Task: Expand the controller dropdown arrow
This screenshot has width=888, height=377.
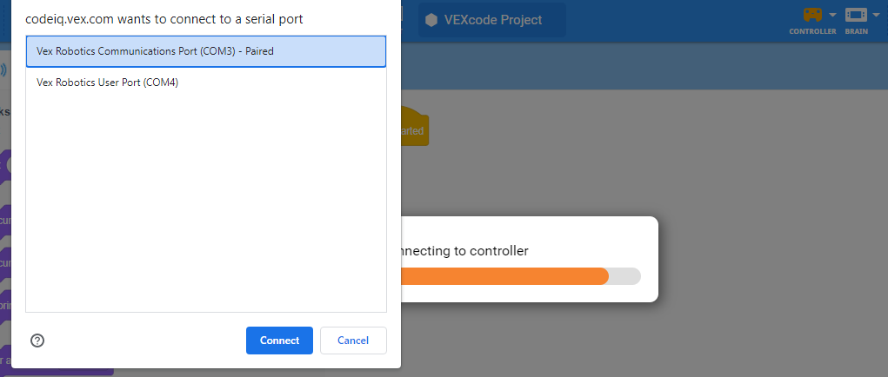Action: pos(832,15)
